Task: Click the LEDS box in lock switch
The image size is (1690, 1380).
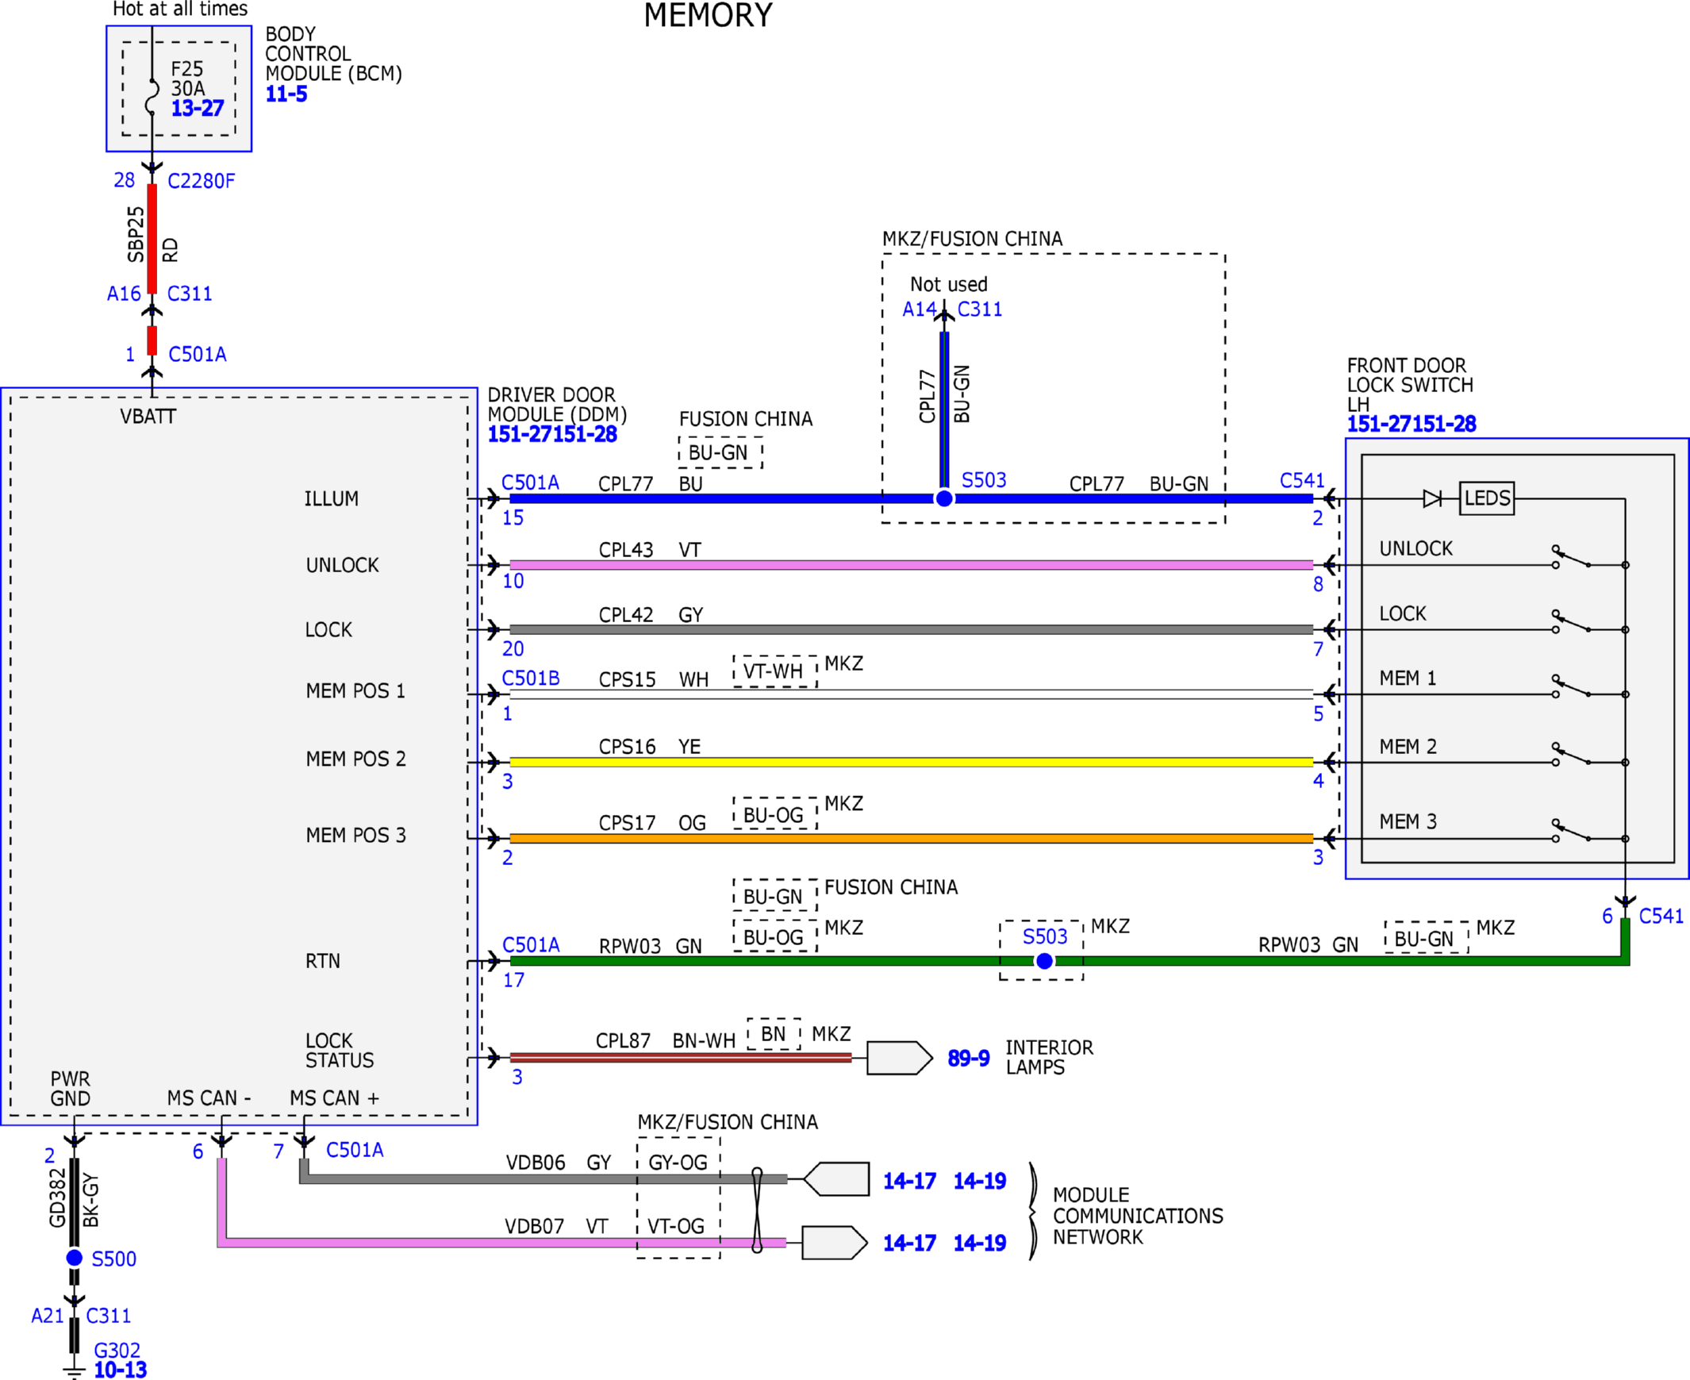Action: tap(1487, 498)
